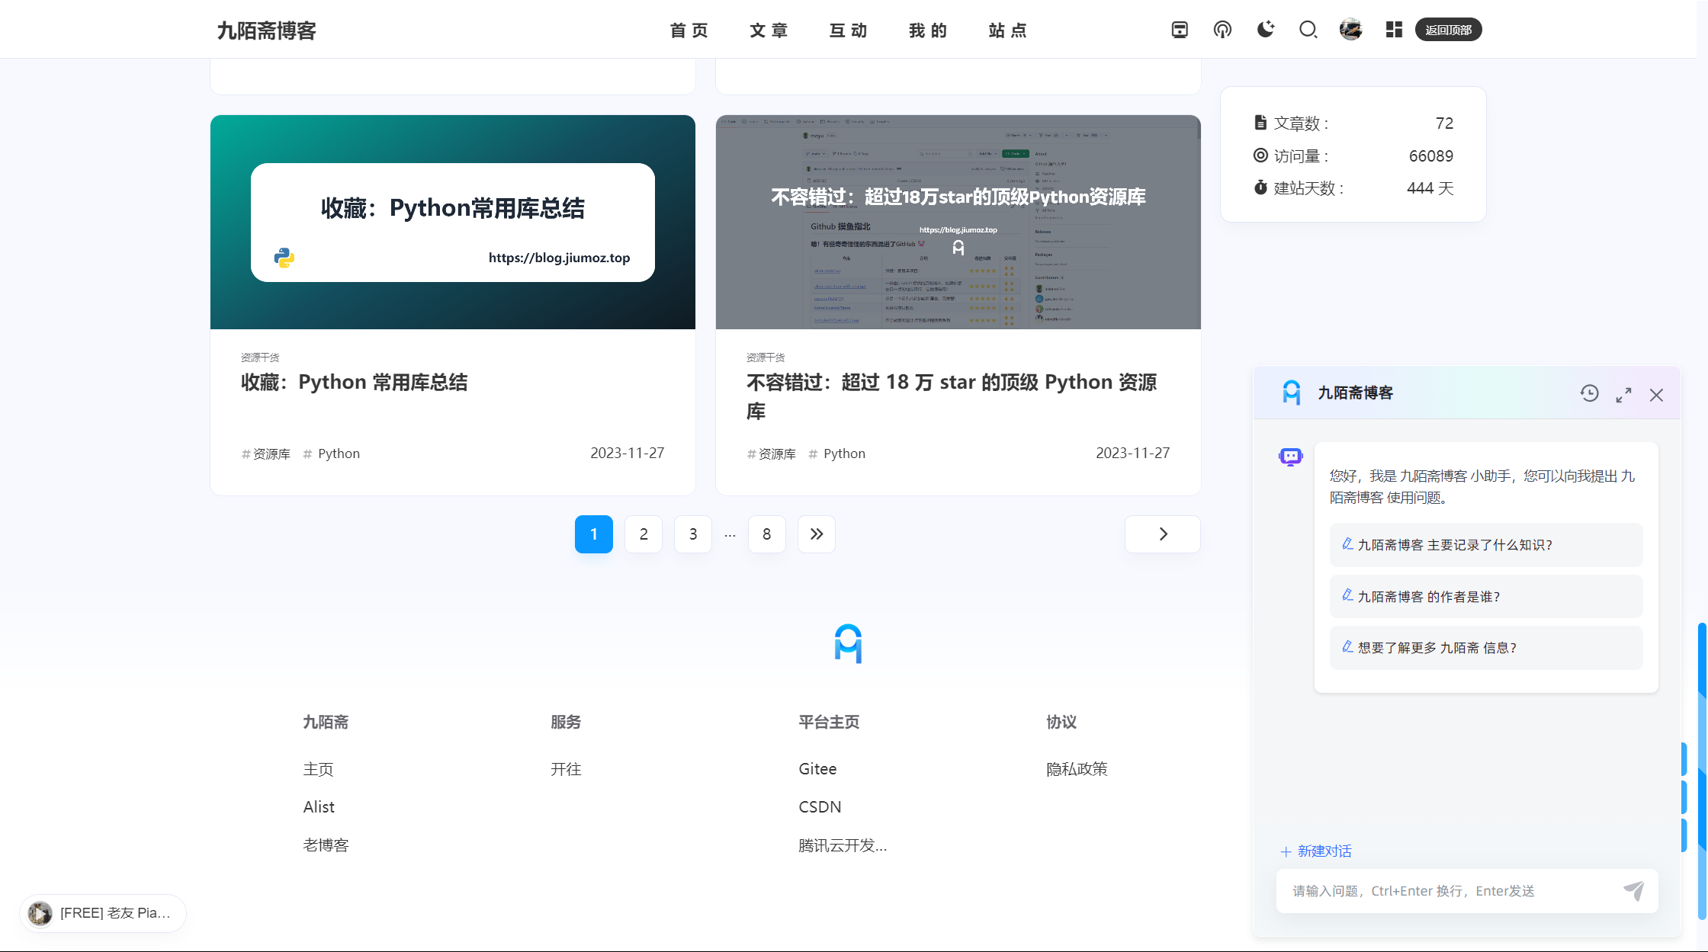Screen dimensions: 1708x952
Task: Toggle dark mode moon icon
Action: 1266,30
